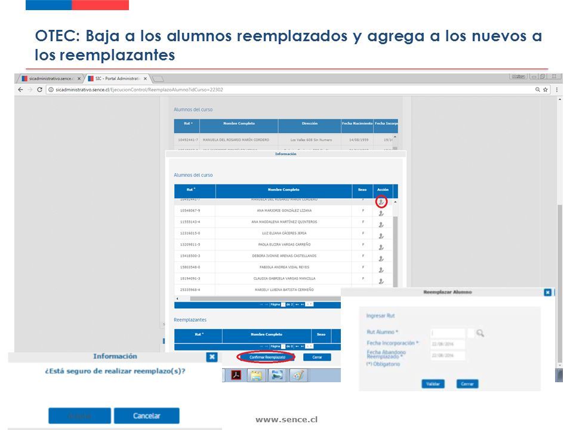Screen dimensions: 573x430
Task: Click the replace-student icon for Luz Eliana Cáceres Jeria
Action: point(381,236)
